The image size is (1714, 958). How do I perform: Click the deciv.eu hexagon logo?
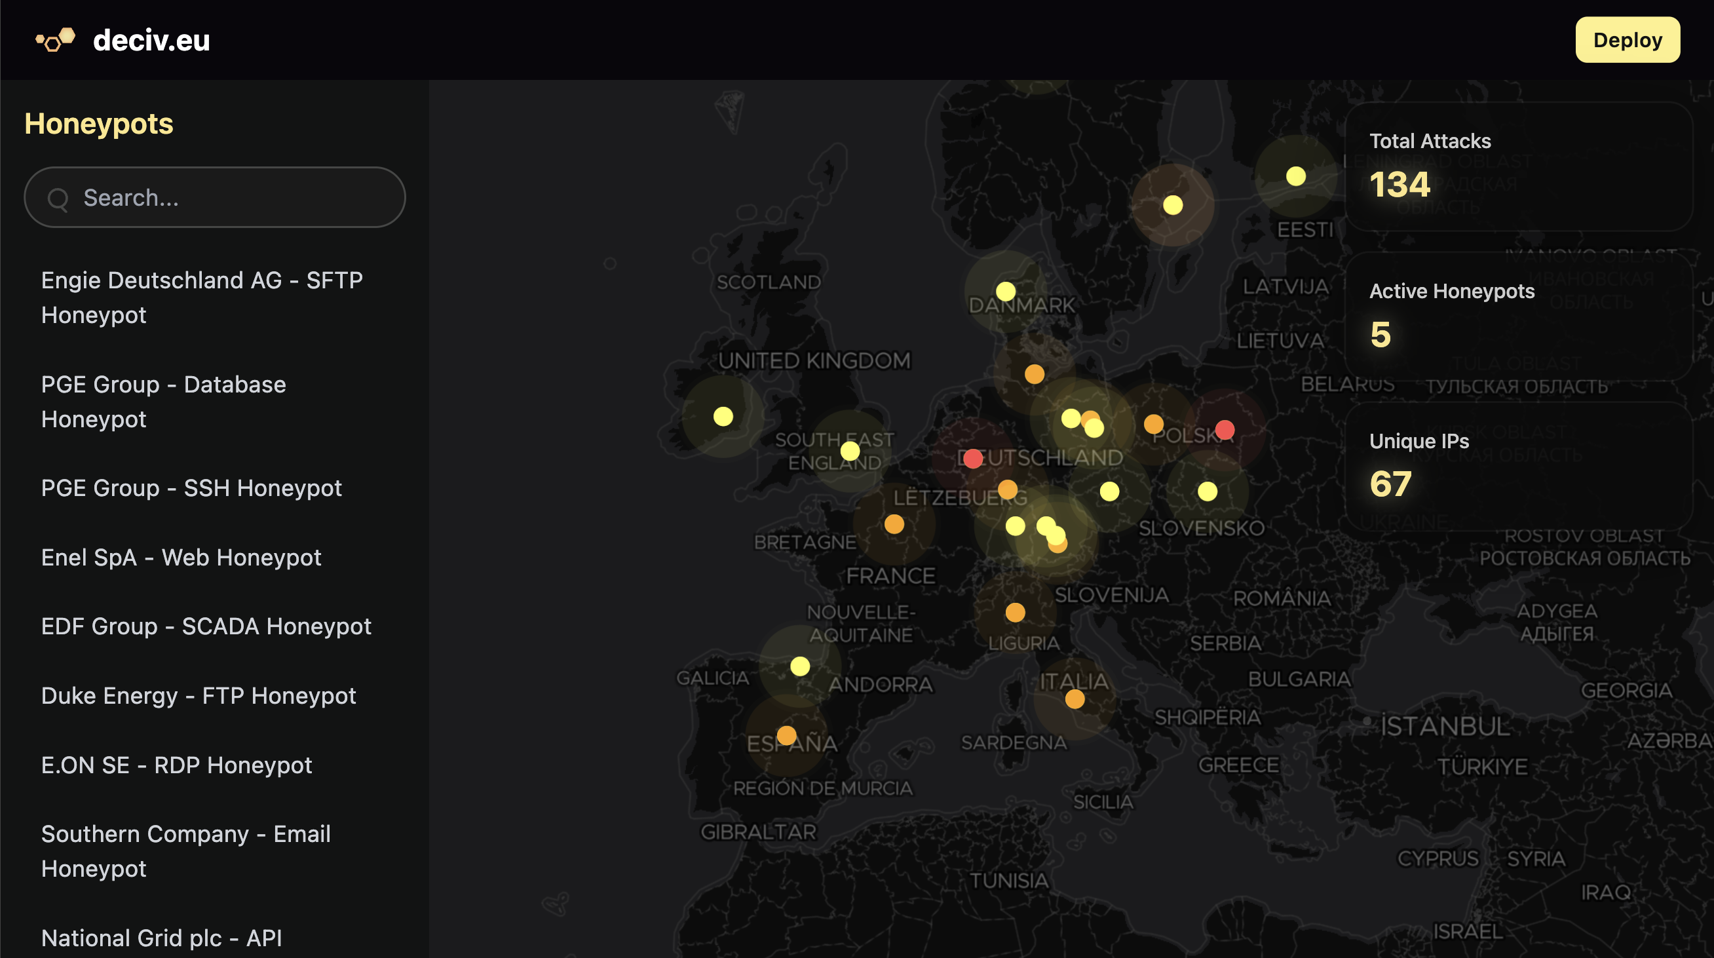pyautogui.click(x=56, y=40)
